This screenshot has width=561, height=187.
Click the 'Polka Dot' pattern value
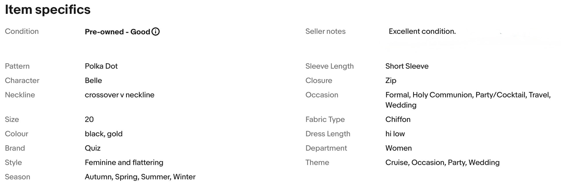101,66
